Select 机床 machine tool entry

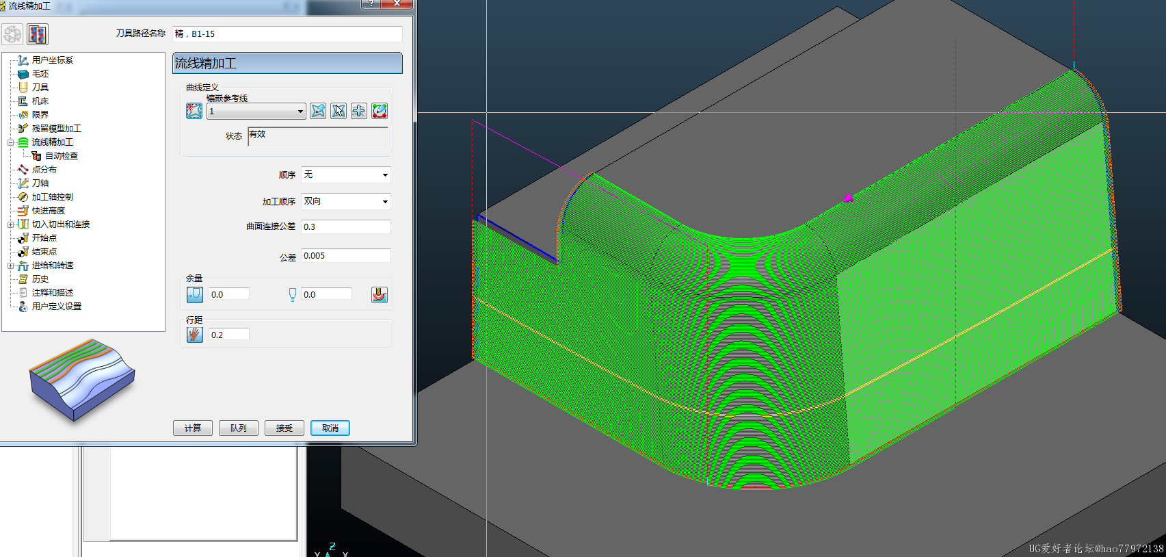click(40, 101)
